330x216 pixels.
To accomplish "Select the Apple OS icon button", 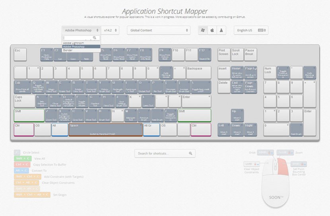I will pos(212,30).
